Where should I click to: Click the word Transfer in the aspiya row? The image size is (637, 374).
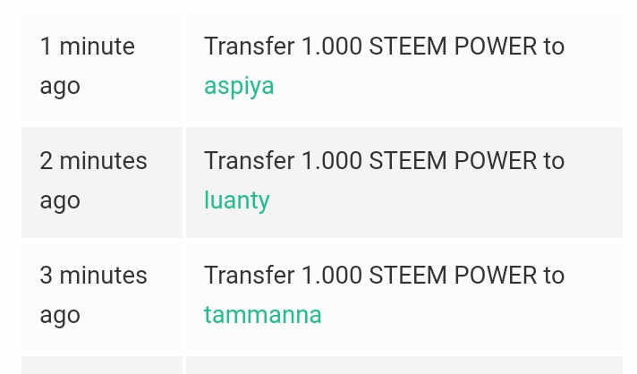pyautogui.click(x=249, y=46)
